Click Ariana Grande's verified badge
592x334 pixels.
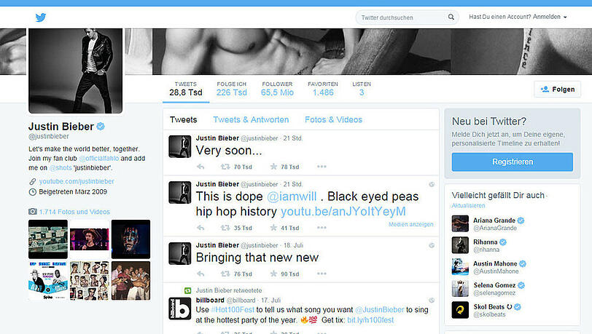tap(521, 220)
